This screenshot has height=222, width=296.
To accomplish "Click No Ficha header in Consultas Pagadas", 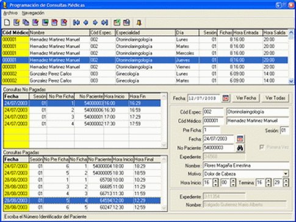I will tap(79, 159).
